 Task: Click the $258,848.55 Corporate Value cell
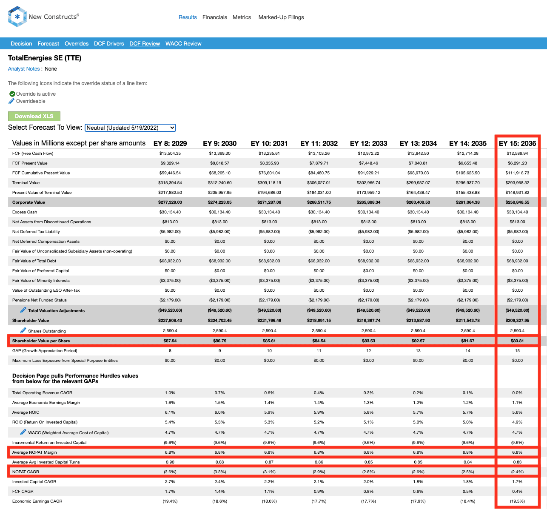[517, 202]
